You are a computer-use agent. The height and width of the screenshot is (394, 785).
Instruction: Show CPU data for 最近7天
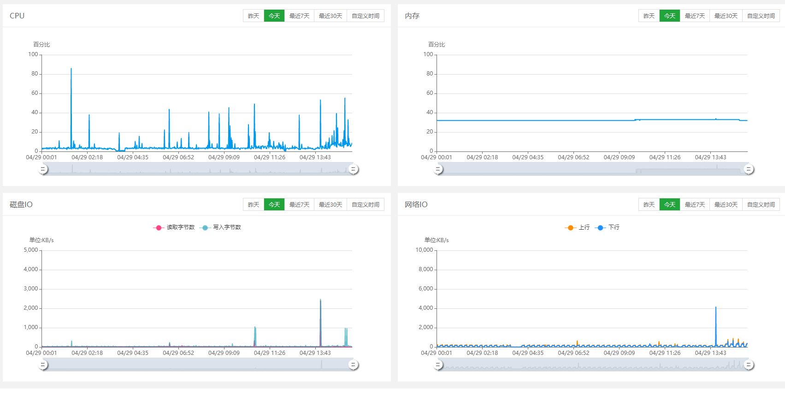299,16
